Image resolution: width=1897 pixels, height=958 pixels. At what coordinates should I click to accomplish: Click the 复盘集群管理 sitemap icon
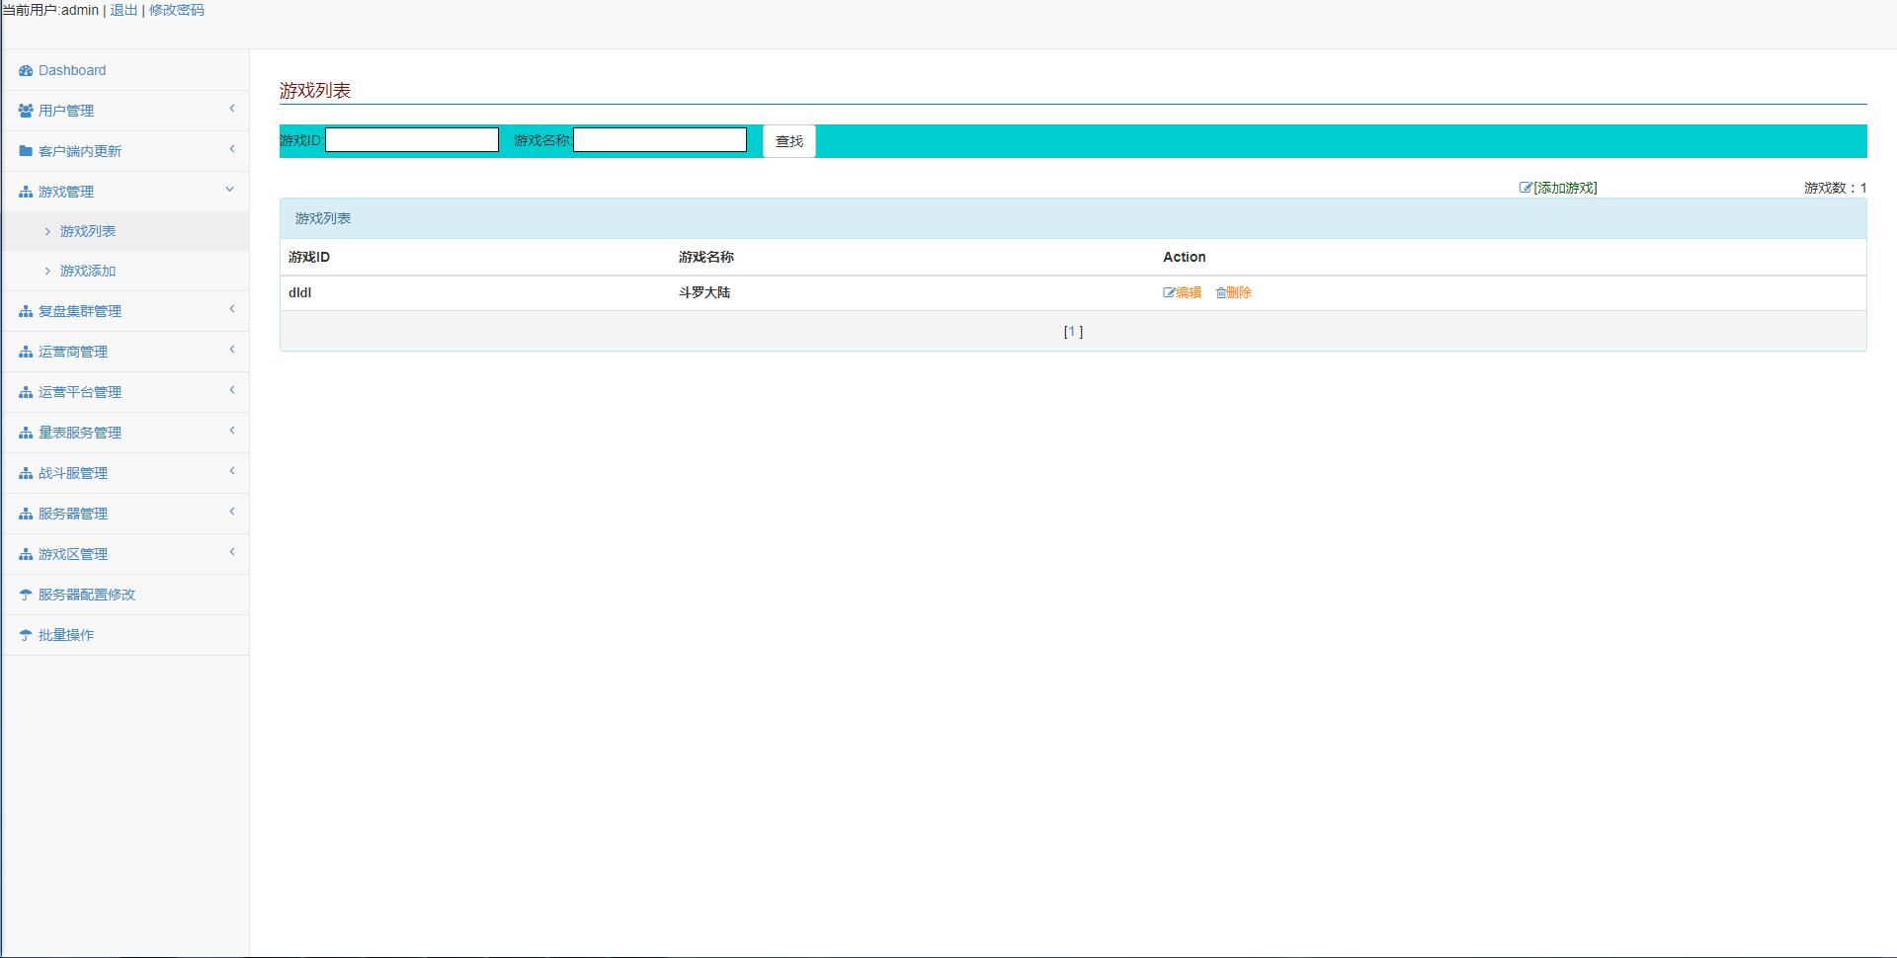[x=26, y=311]
